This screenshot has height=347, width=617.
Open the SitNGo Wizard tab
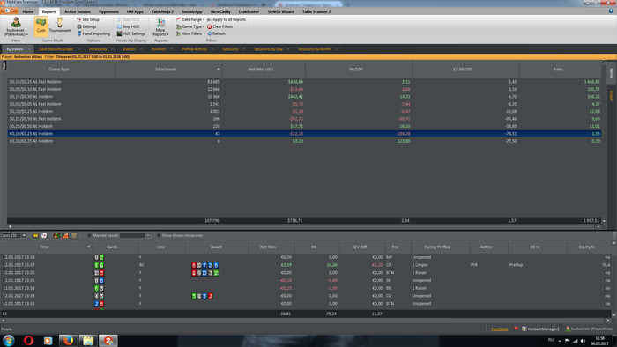point(280,11)
